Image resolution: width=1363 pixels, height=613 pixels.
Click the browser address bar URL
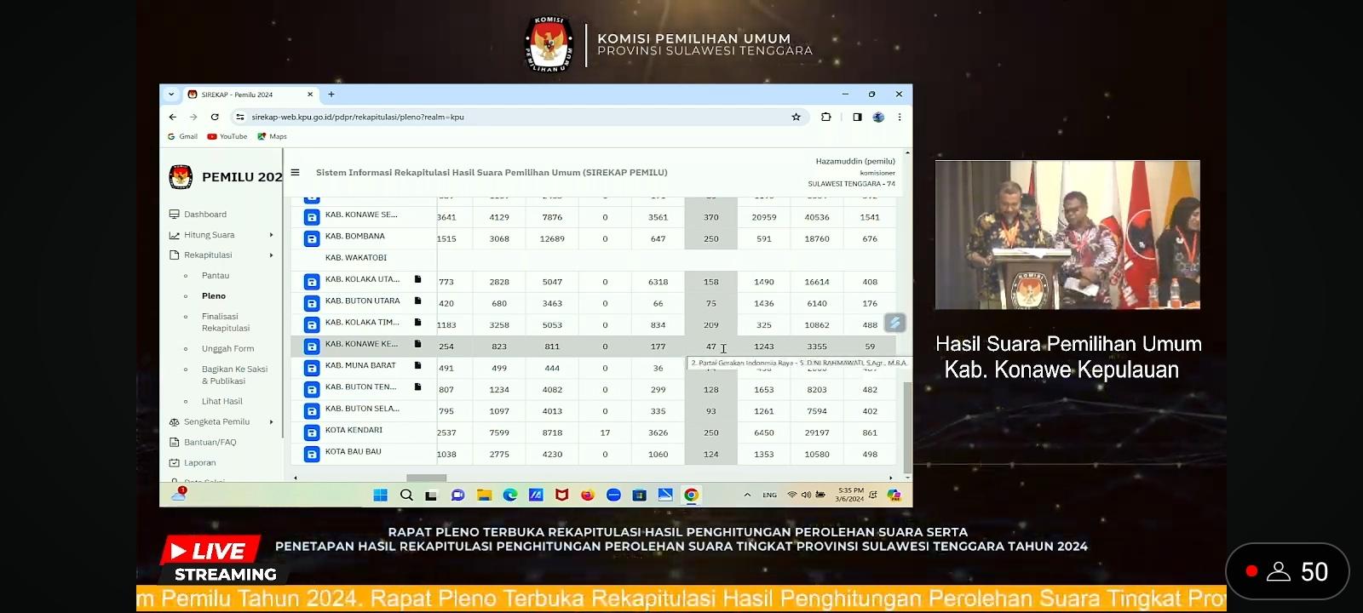tap(358, 117)
